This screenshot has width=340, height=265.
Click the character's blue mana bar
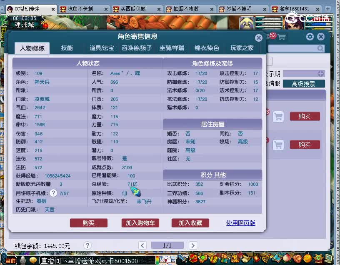coord(318,24)
